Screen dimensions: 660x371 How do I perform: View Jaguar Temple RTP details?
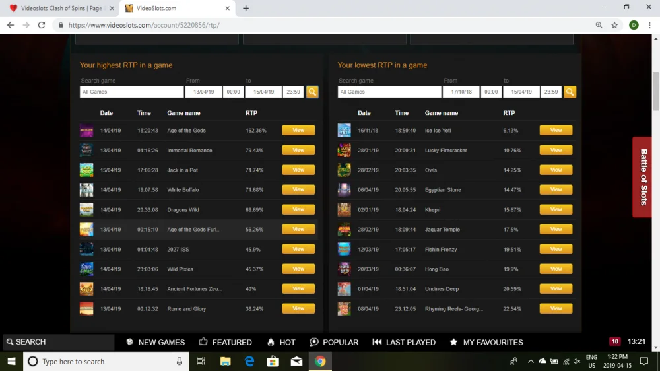(x=556, y=229)
